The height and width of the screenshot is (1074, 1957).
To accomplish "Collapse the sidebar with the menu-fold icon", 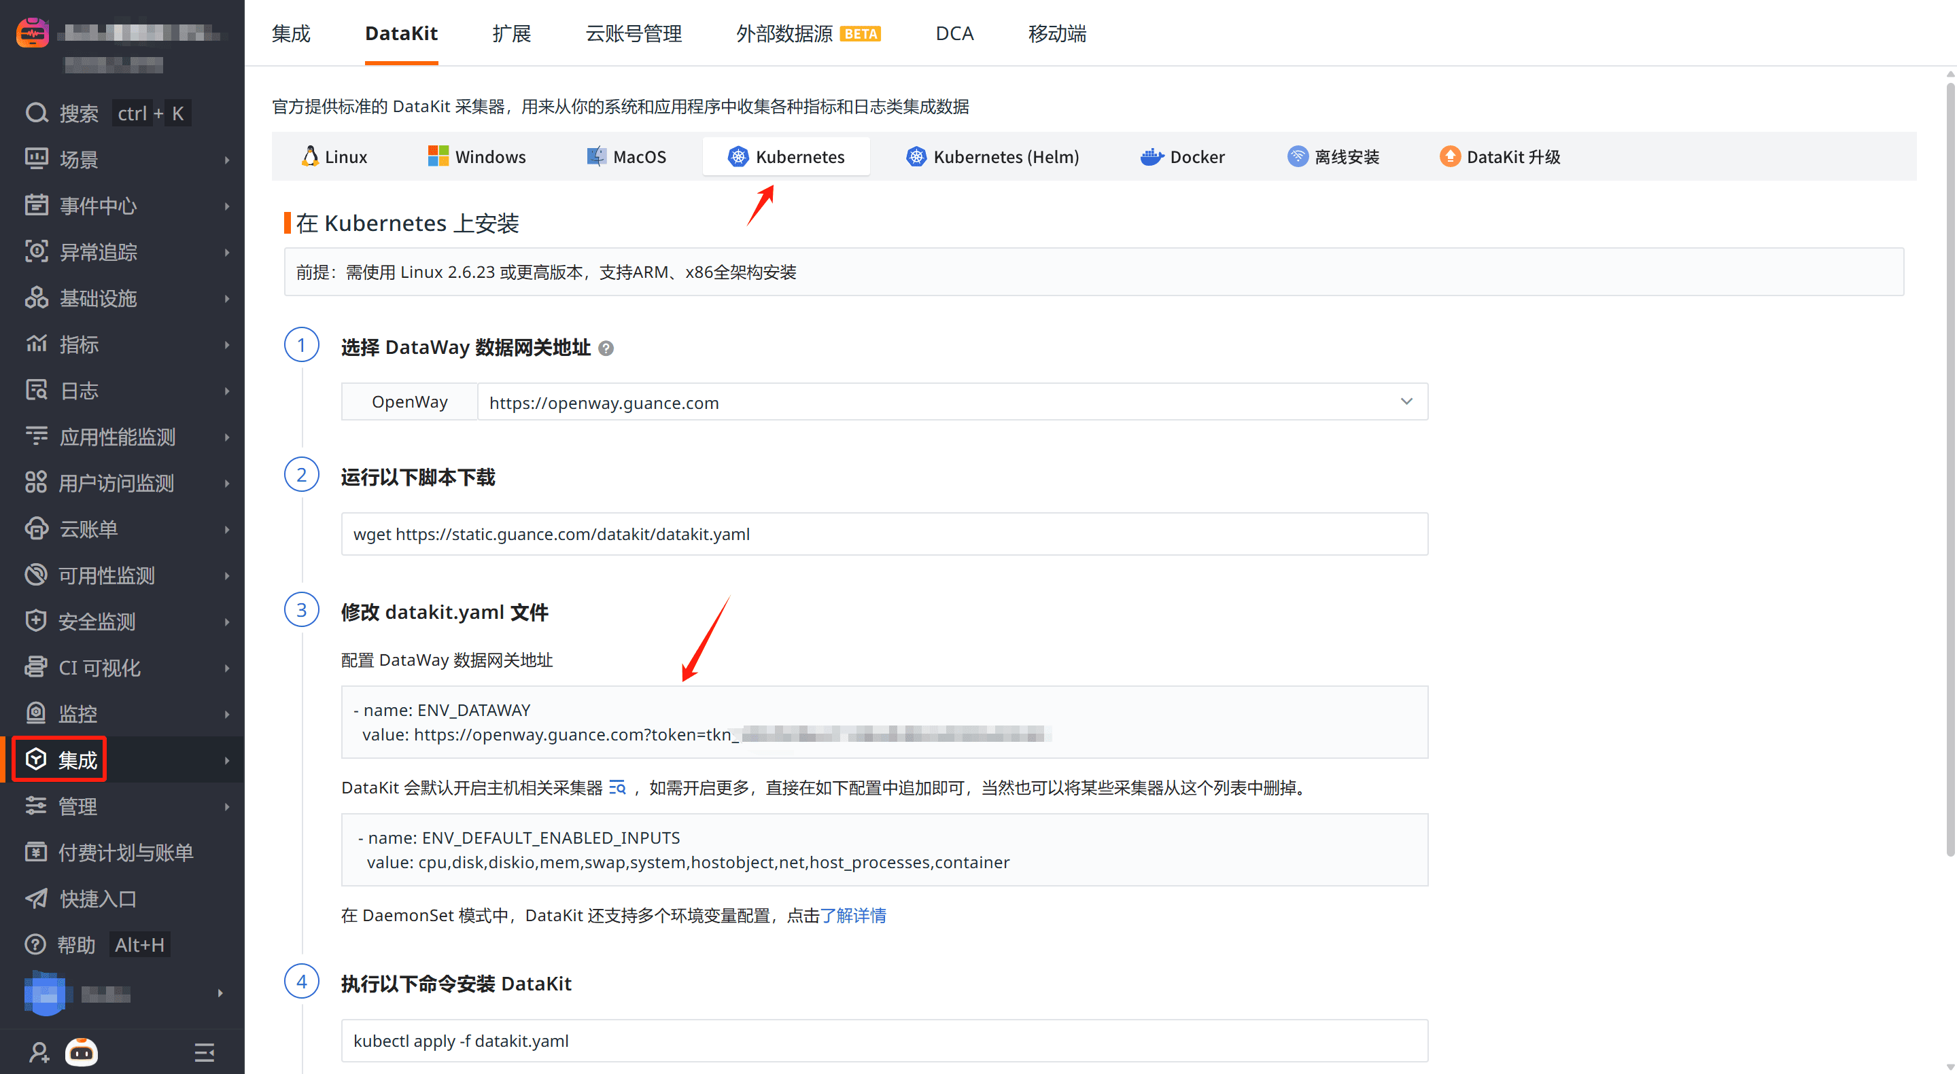I will pos(205,1052).
